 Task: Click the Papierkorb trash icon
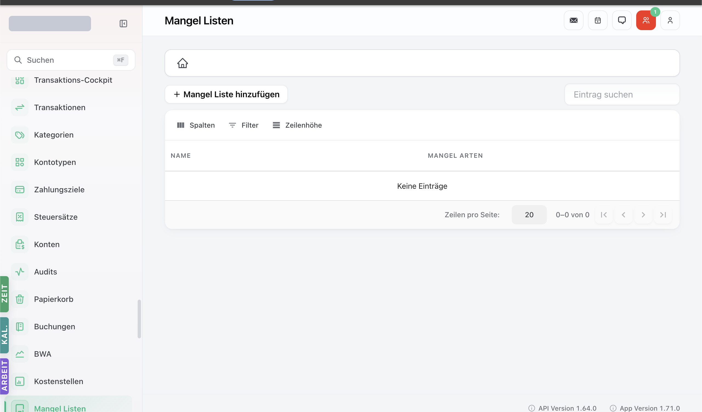tap(20, 299)
